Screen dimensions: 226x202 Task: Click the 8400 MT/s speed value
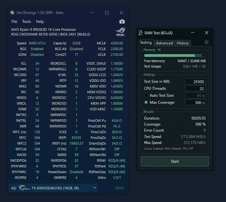[x=37, y=43]
